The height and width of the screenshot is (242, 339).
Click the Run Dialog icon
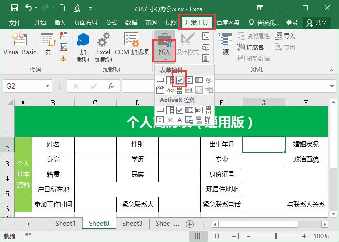(206, 58)
